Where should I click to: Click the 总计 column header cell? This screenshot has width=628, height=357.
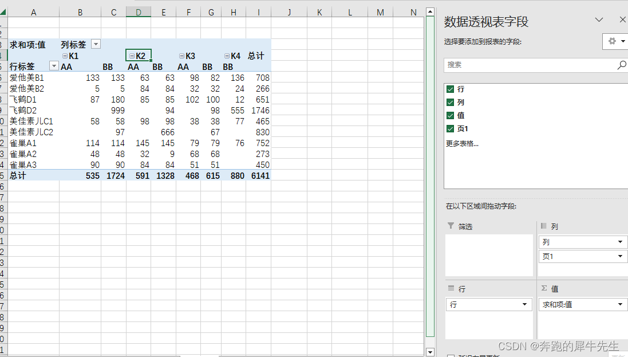[259, 56]
